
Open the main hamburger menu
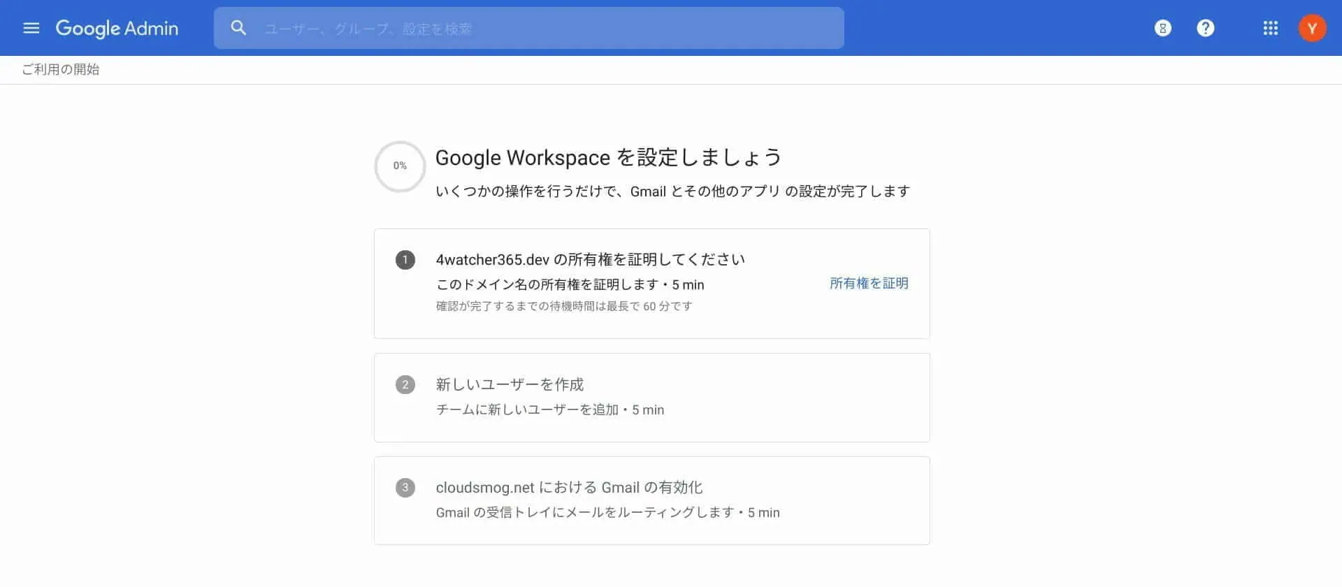[31, 28]
